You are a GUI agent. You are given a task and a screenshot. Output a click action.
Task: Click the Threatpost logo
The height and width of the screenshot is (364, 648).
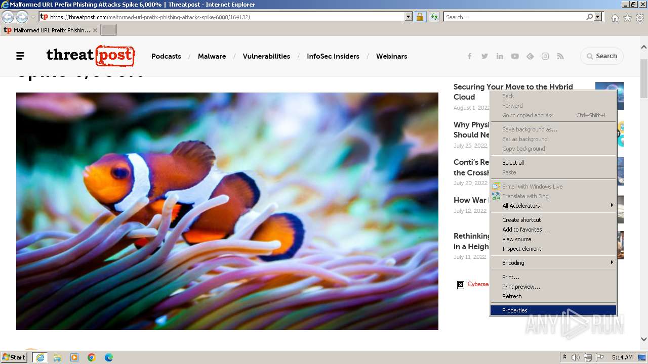[91, 56]
